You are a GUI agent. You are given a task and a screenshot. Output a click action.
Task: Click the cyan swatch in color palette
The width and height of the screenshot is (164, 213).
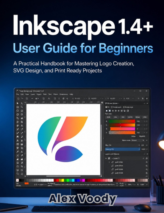click(73, 180)
